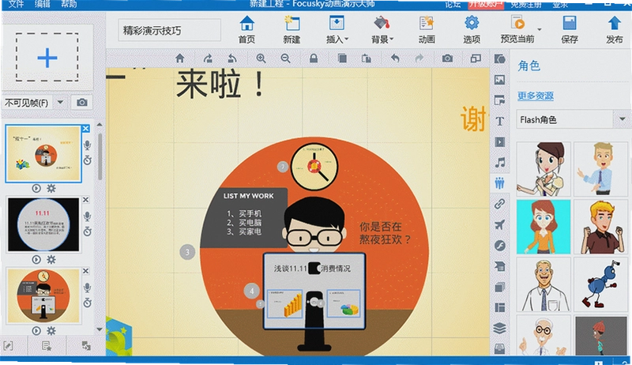632x365 pixels.
Task: Open the 编辑 menu
Action: pos(43,5)
